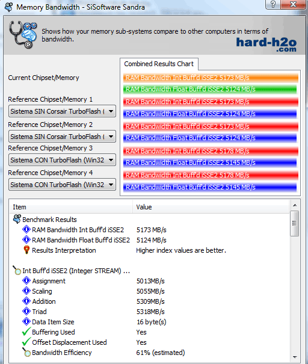
Task: Click the Triad value 5318MB/s
Action: coord(150,312)
